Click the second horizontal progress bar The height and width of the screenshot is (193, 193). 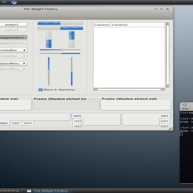click(60, 28)
